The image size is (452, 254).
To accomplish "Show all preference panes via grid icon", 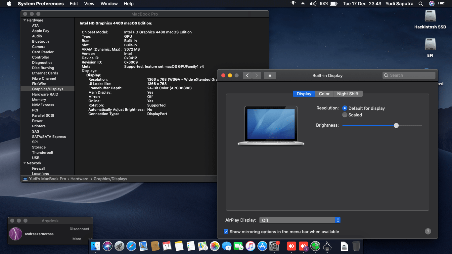I will (270, 75).
